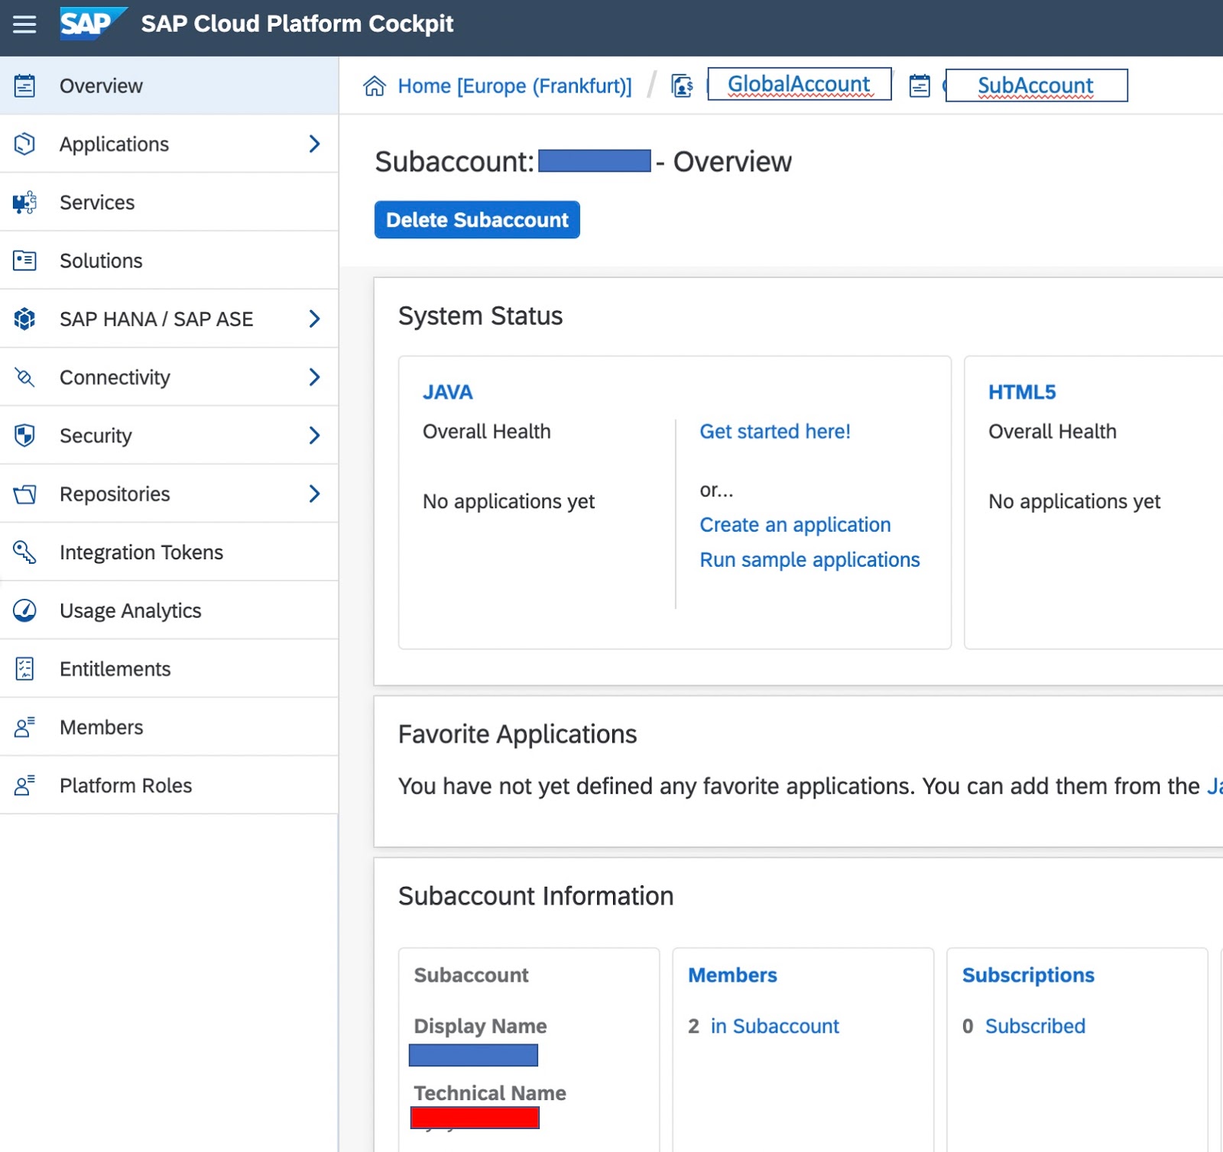Open the Create an application link
The width and height of the screenshot is (1223, 1152).
tap(795, 525)
